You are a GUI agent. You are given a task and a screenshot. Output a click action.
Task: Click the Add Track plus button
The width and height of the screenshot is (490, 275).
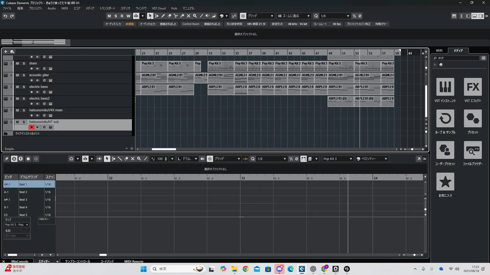tap(6, 52)
